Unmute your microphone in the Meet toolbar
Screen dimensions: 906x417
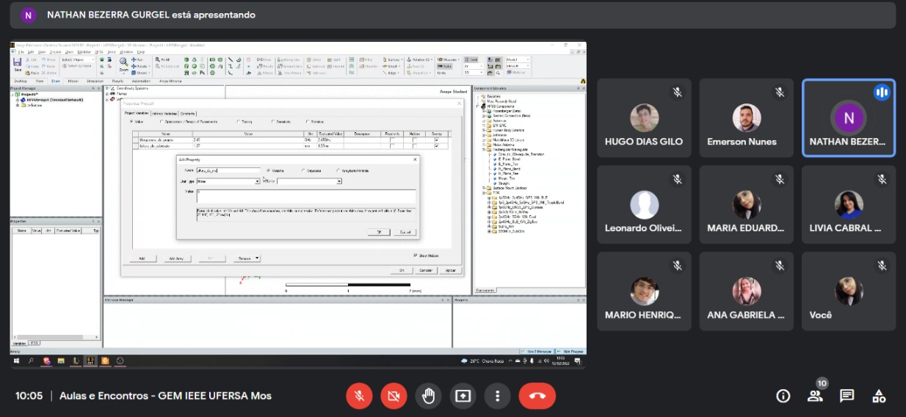[x=360, y=396]
